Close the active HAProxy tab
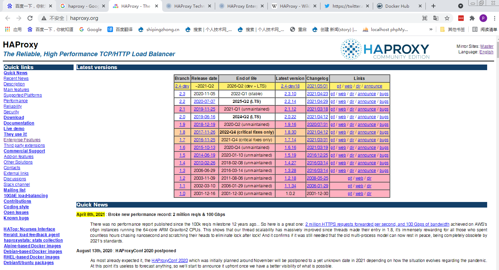 tap(156, 6)
